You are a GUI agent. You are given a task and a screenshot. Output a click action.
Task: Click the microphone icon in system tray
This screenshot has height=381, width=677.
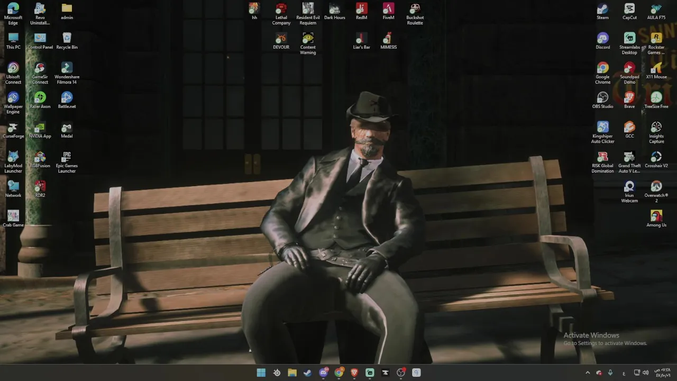pyautogui.click(x=610, y=373)
